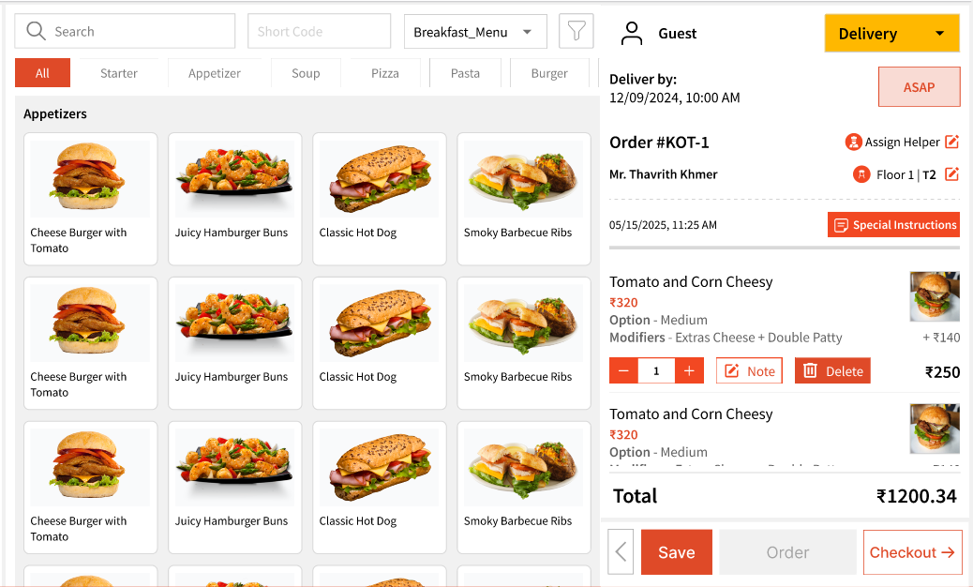973x587 pixels.
Task: Add third-row Classic Hot Dog
Action: 379,487
